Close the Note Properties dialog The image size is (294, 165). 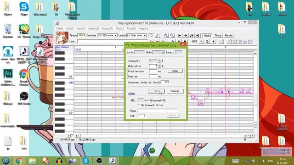pyautogui.click(x=183, y=44)
